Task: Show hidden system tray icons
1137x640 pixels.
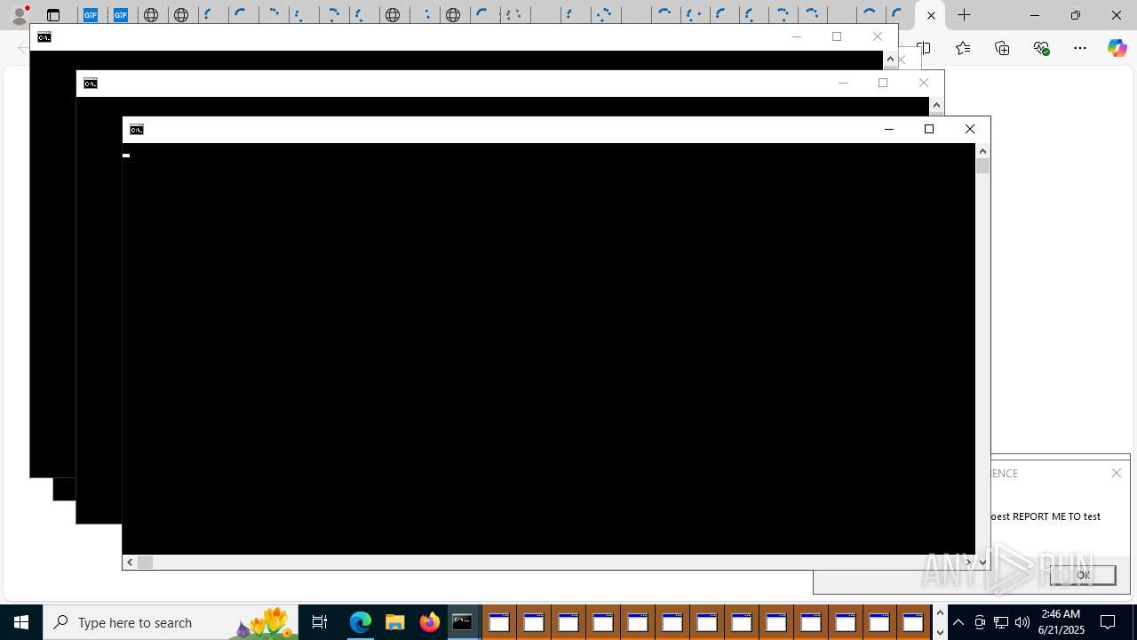Action: point(958,622)
